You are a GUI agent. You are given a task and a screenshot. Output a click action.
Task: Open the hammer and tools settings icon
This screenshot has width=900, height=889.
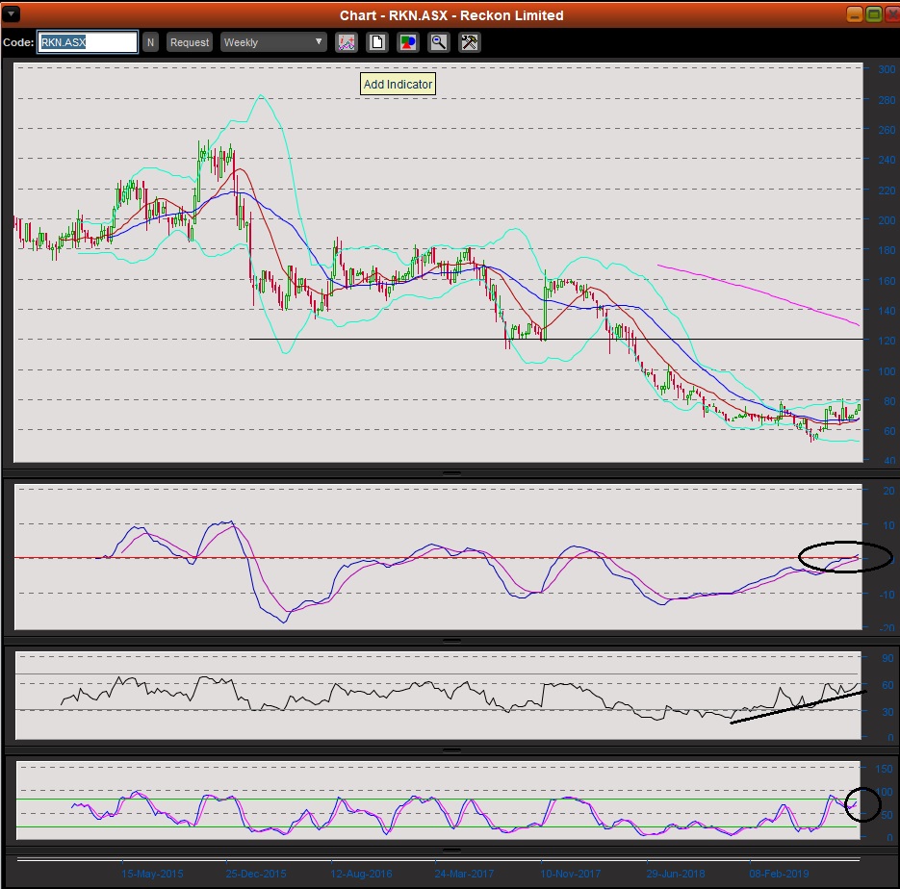(470, 42)
